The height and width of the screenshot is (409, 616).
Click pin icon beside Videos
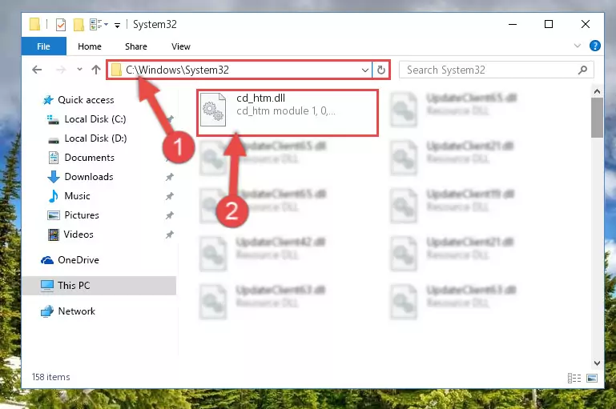[x=169, y=235]
